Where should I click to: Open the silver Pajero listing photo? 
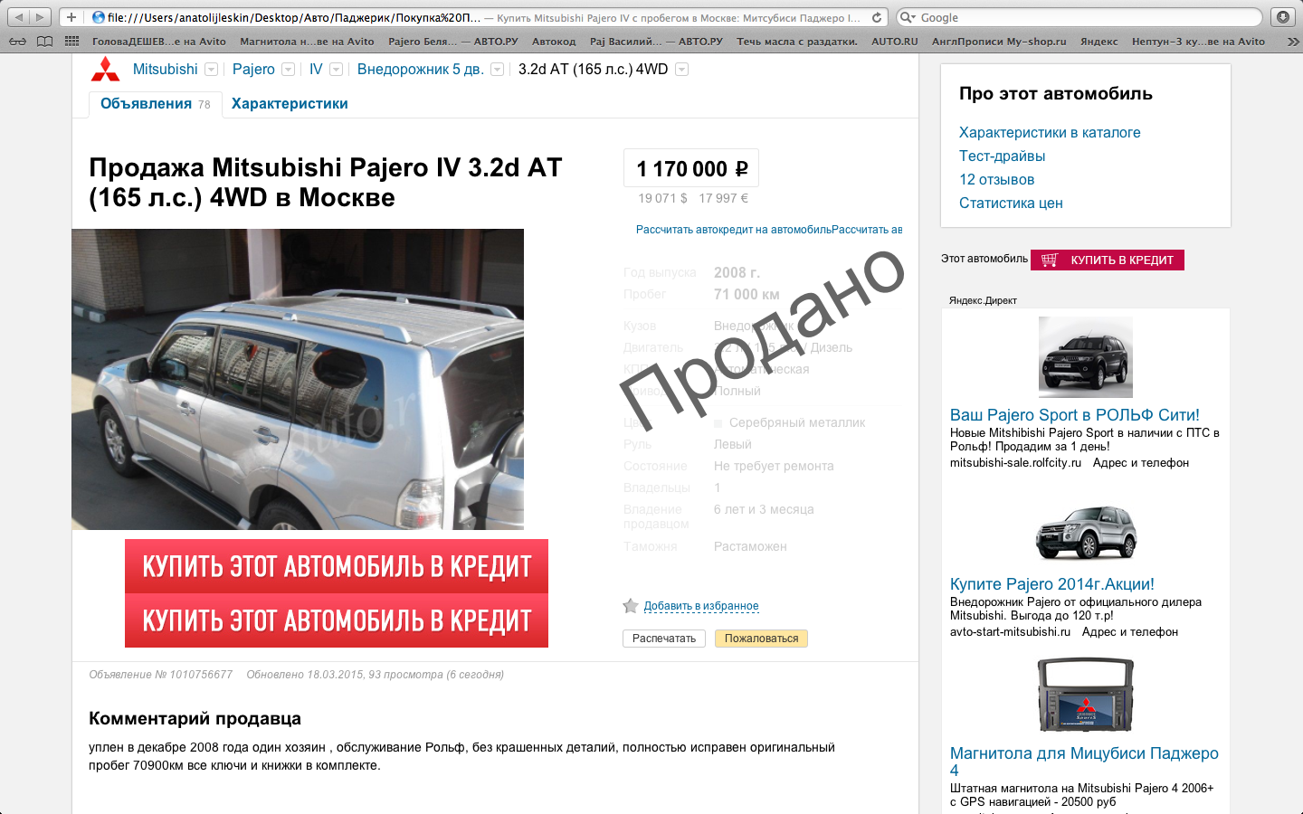tap(298, 379)
